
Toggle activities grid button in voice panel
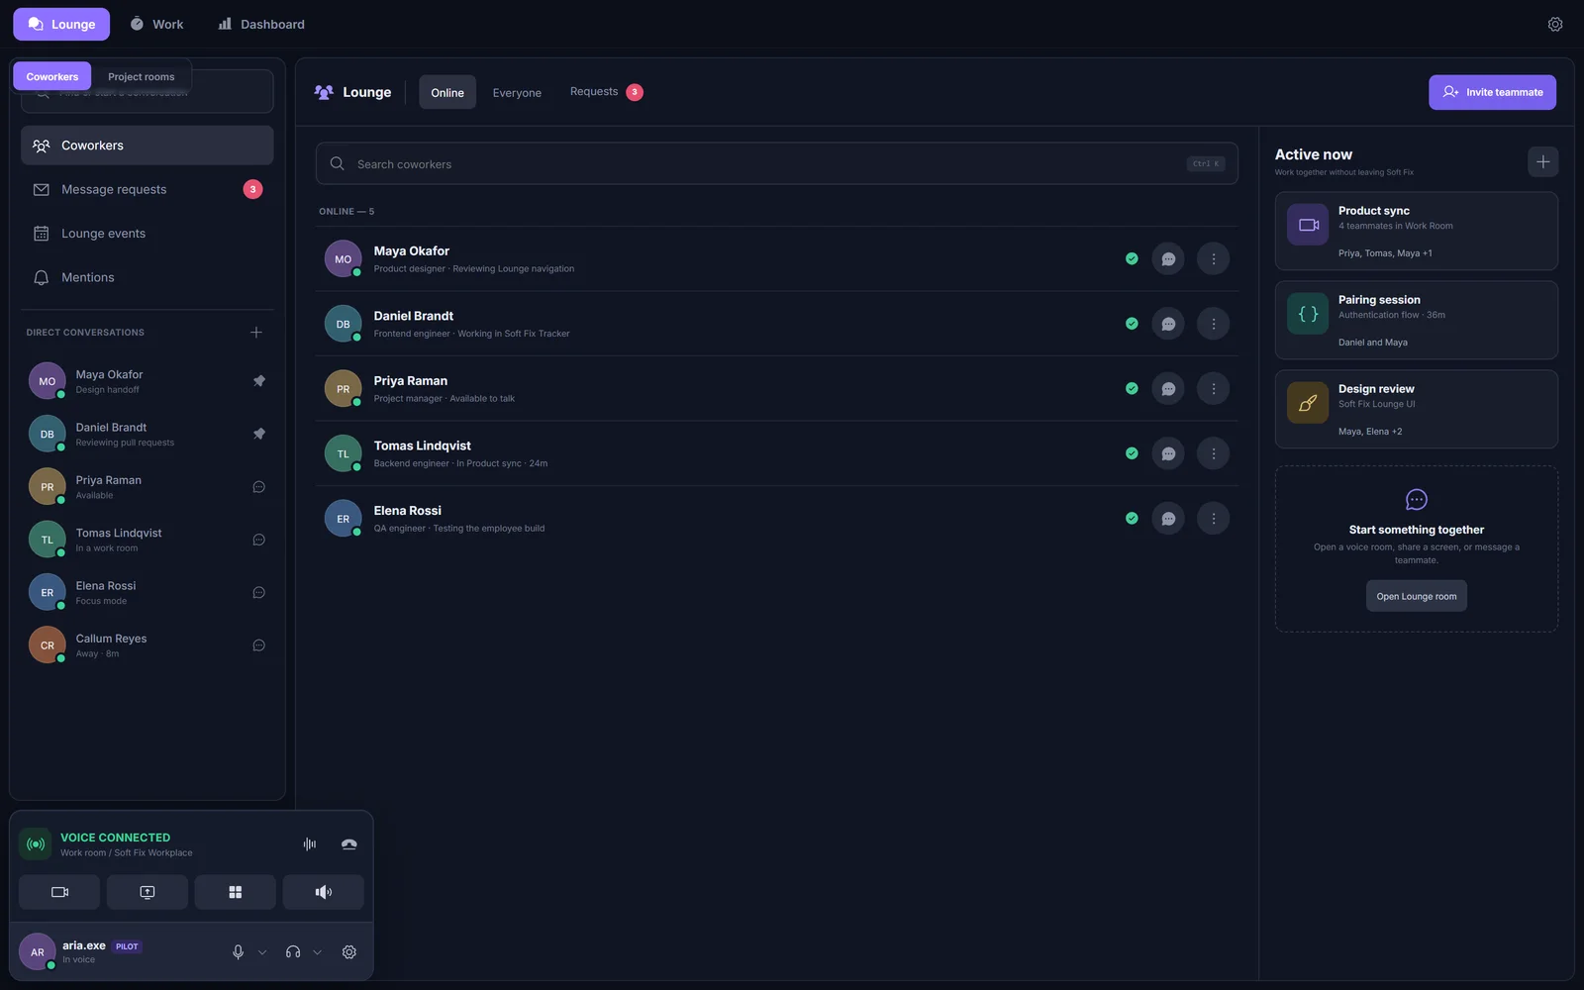coord(236,892)
